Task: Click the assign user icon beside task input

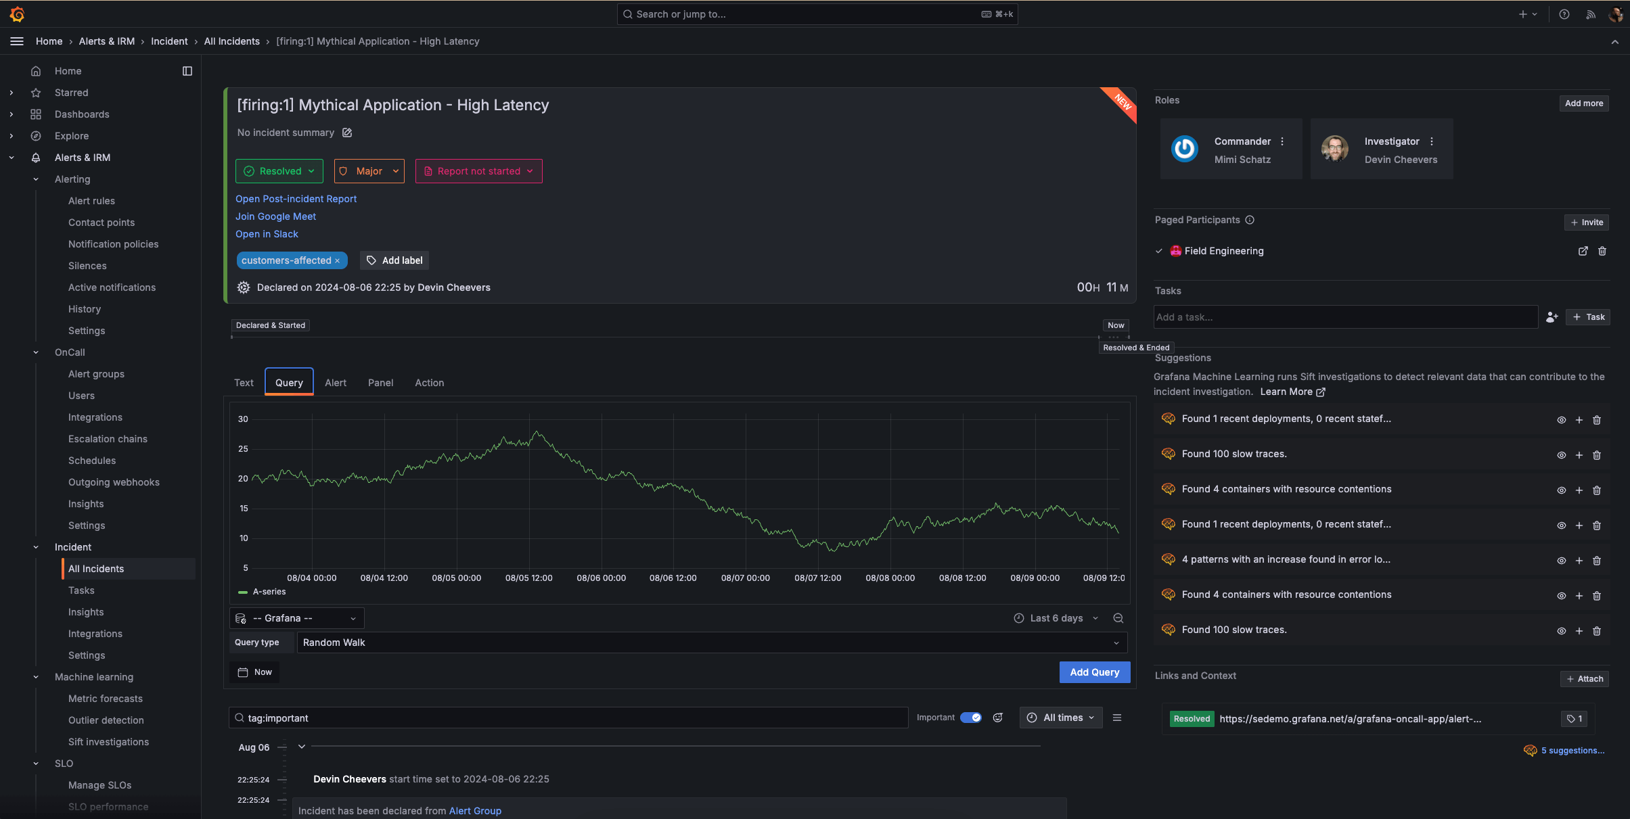Action: pyautogui.click(x=1552, y=317)
